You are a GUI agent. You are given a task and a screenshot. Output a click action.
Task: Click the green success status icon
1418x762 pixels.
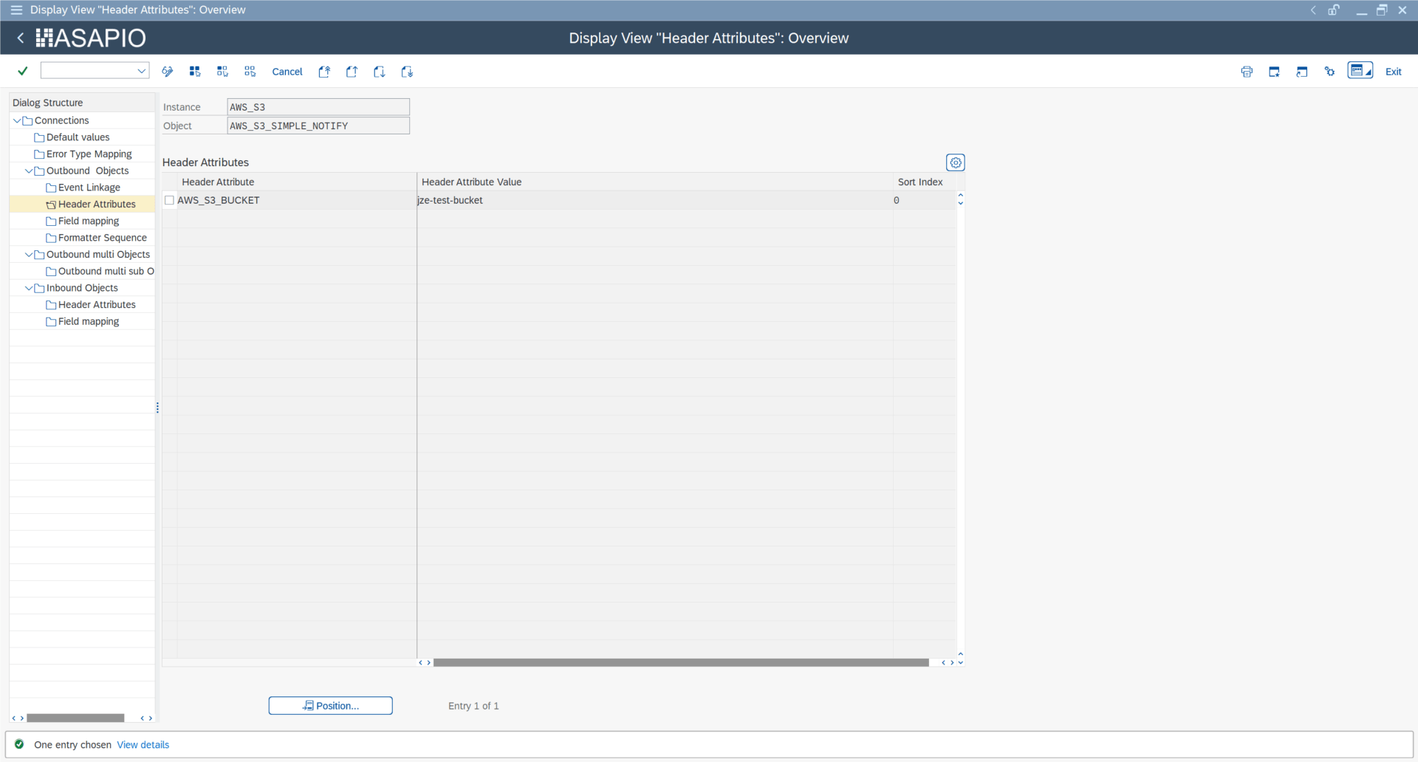[x=19, y=744]
